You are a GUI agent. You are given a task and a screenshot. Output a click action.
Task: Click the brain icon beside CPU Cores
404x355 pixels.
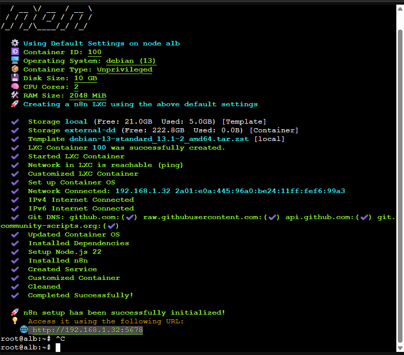click(15, 87)
